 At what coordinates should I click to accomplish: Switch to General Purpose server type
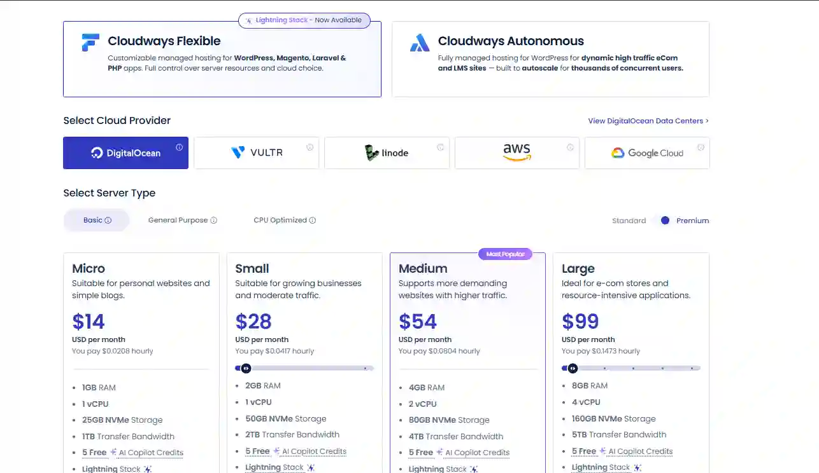click(x=182, y=220)
